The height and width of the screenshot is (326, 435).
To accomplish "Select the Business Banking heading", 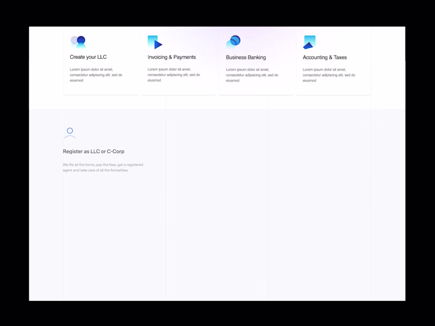I will 246,58.
